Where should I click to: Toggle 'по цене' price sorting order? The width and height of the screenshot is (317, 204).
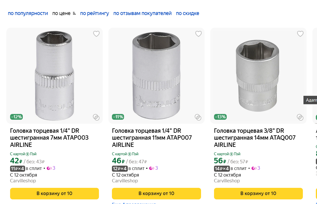pos(61,13)
